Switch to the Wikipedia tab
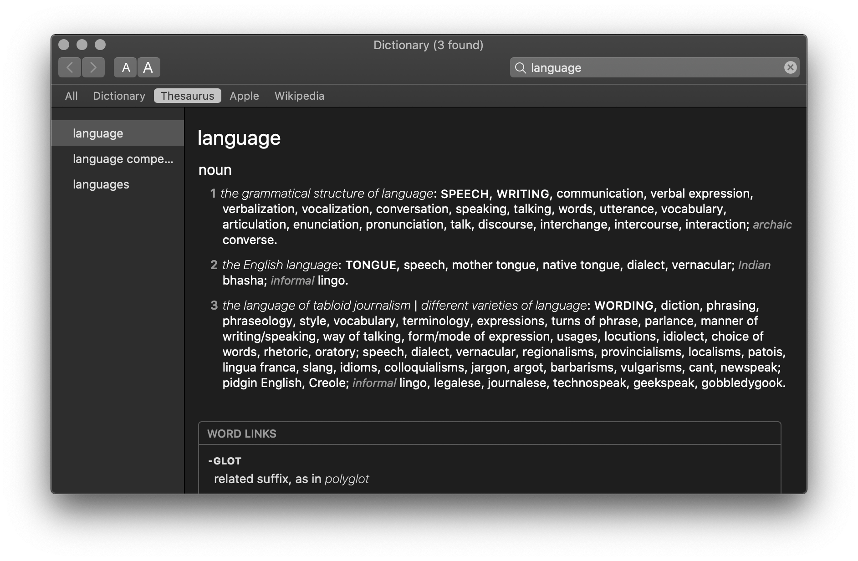The image size is (858, 561). coord(299,96)
